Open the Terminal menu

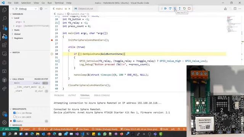59,3
